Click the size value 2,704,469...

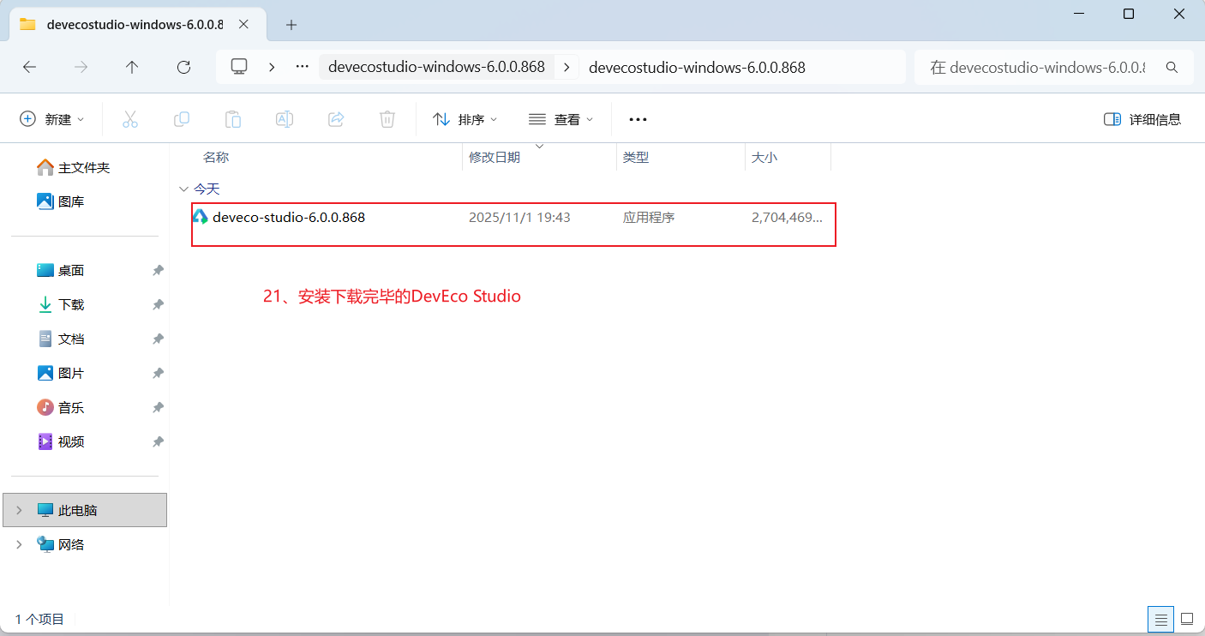click(788, 218)
